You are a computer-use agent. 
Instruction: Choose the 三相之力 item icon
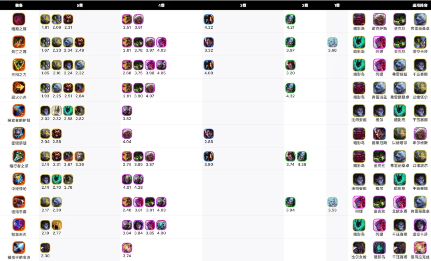(x=19, y=65)
